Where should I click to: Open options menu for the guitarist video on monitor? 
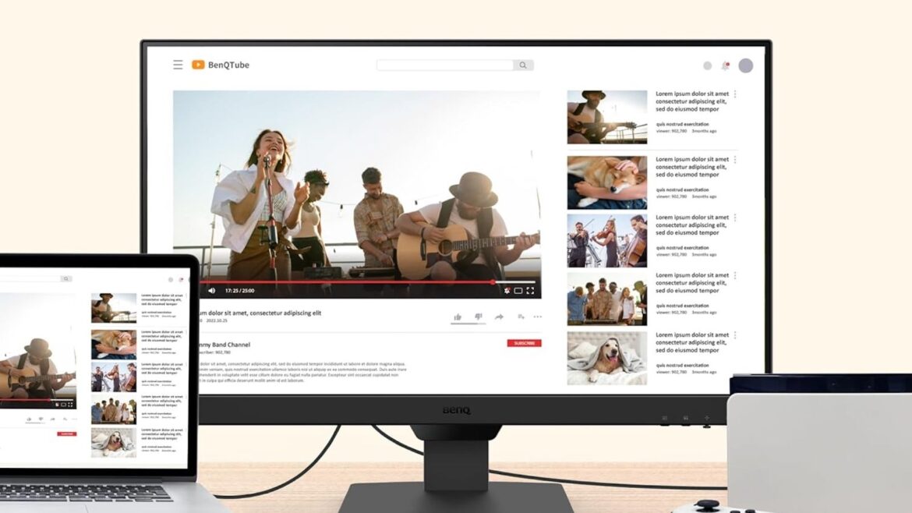point(735,94)
